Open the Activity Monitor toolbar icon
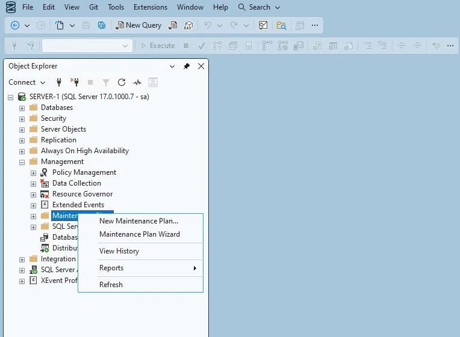This screenshot has width=460, height=337. pyautogui.click(x=263, y=25)
